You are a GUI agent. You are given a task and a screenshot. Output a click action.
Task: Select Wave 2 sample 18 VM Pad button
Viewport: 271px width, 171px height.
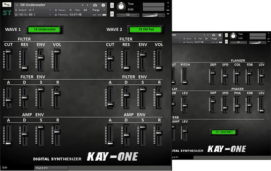pos(146,29)
